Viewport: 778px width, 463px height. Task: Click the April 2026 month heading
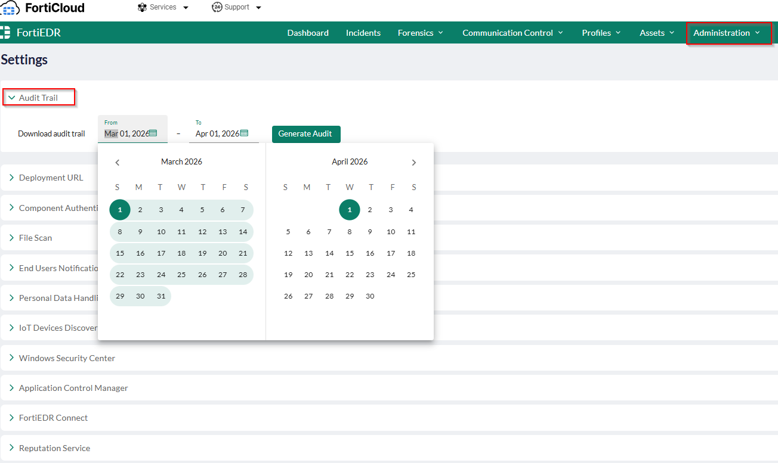coord(350,162)
